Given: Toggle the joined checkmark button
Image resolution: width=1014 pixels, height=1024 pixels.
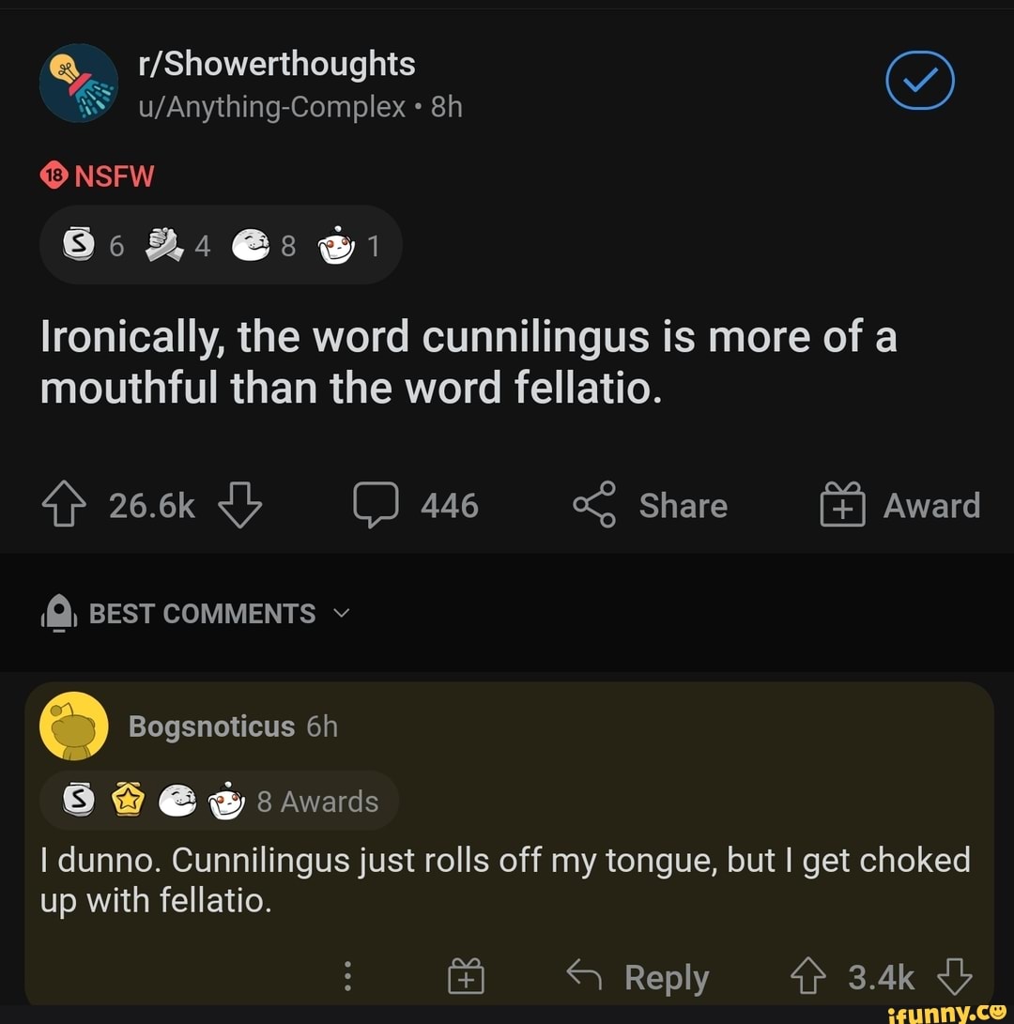Looking at the screenshot, I should [920, 82].
